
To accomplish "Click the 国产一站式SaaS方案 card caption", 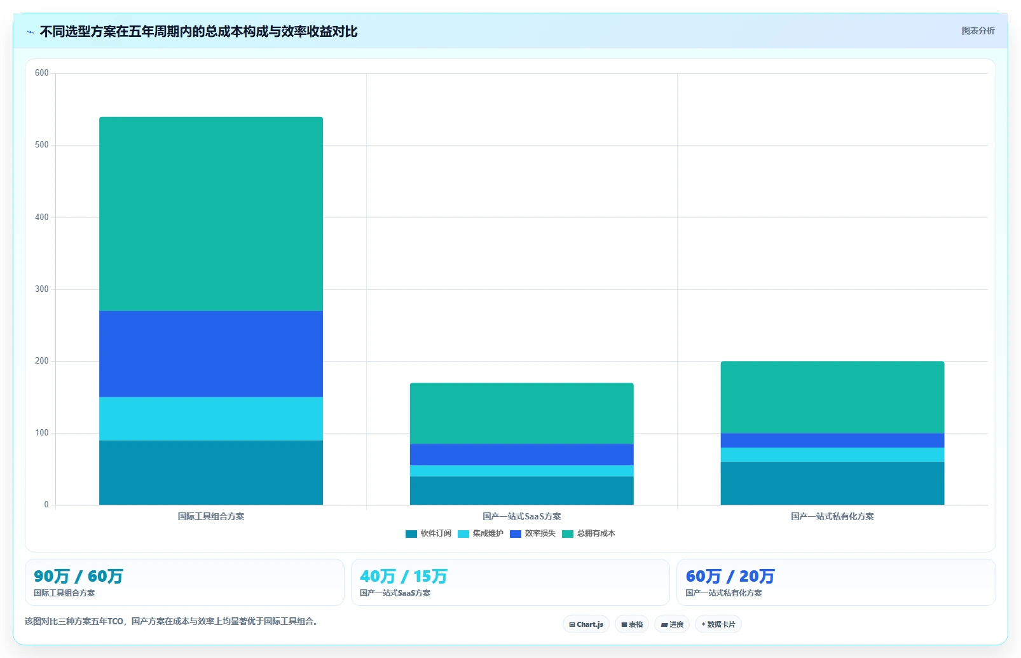I will point(395,593).
